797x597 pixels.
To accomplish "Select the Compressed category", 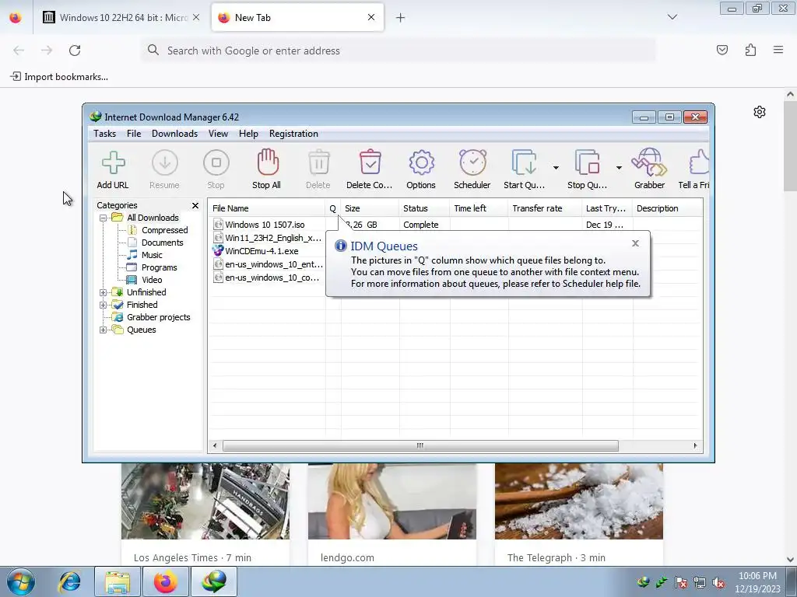I will tap(165, 230).
